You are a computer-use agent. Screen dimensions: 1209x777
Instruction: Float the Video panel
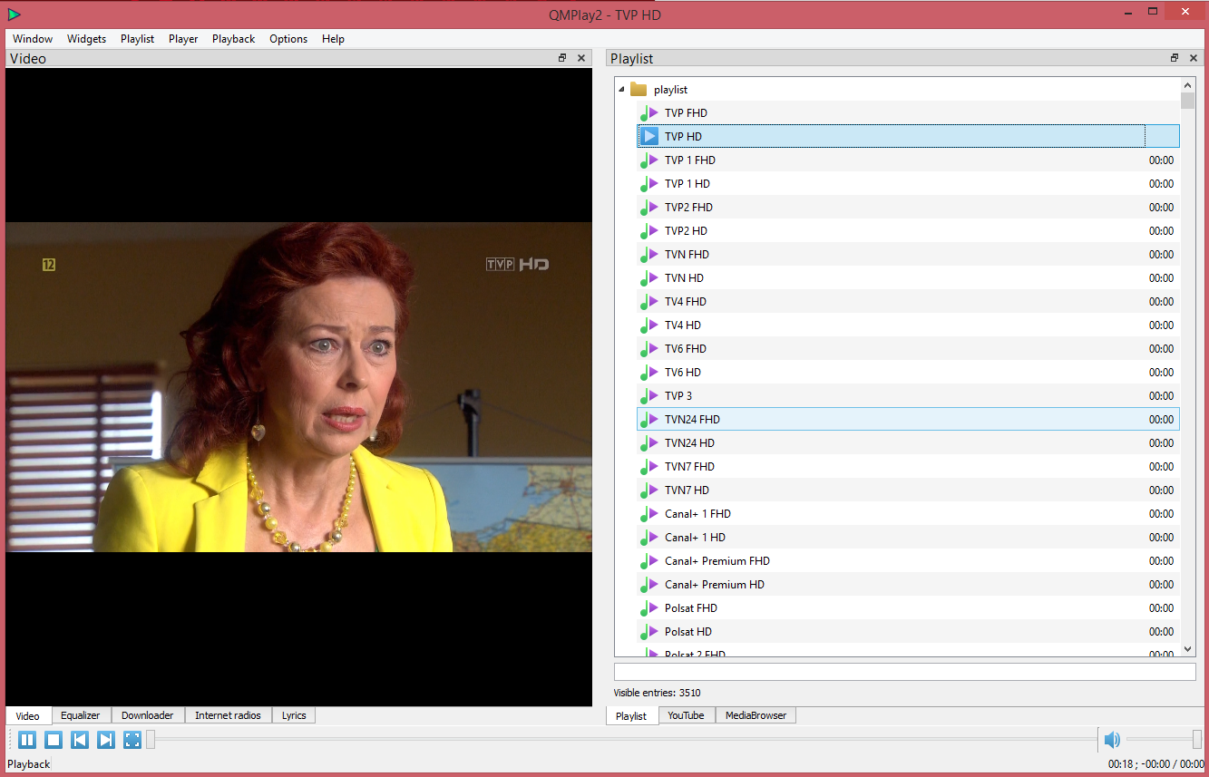pos(562,58)
